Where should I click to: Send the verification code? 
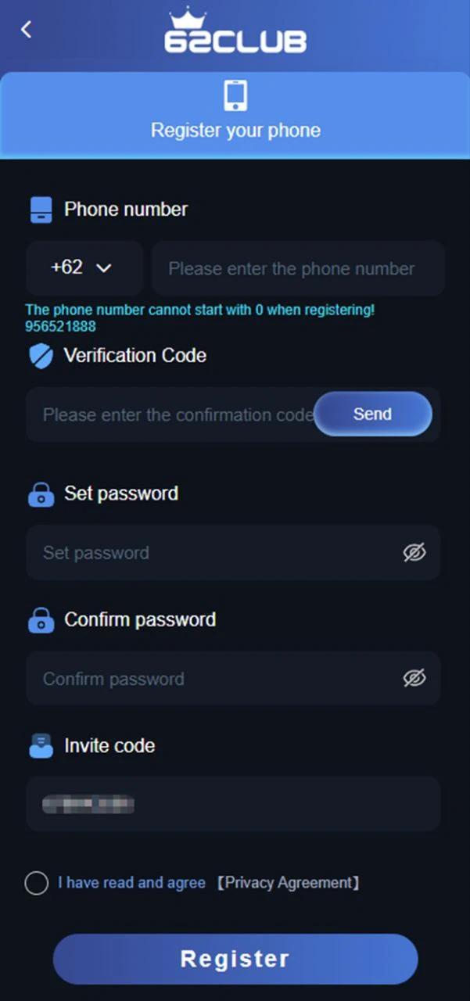[373, 414]
